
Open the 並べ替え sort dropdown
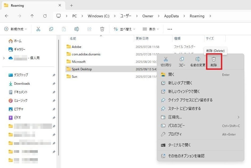124,29
